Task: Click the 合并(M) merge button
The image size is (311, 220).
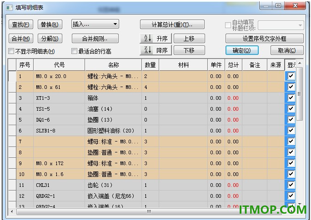Action: point(21,39)
